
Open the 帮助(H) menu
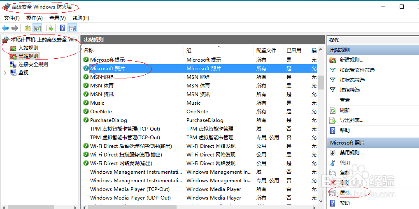pyautogui.click(x=81, y=18)
